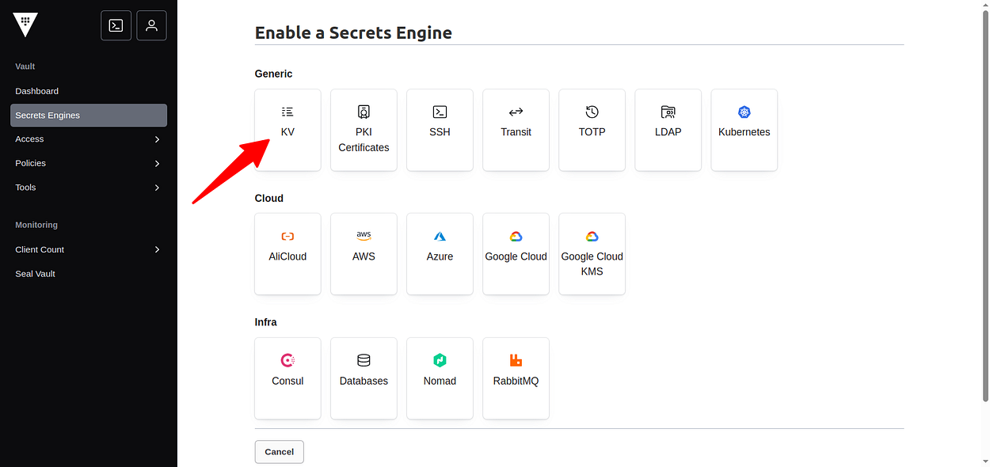Pick the Databases cylinder icon
The height and width of the screenshot is (467, 990).
click(364, 360)
